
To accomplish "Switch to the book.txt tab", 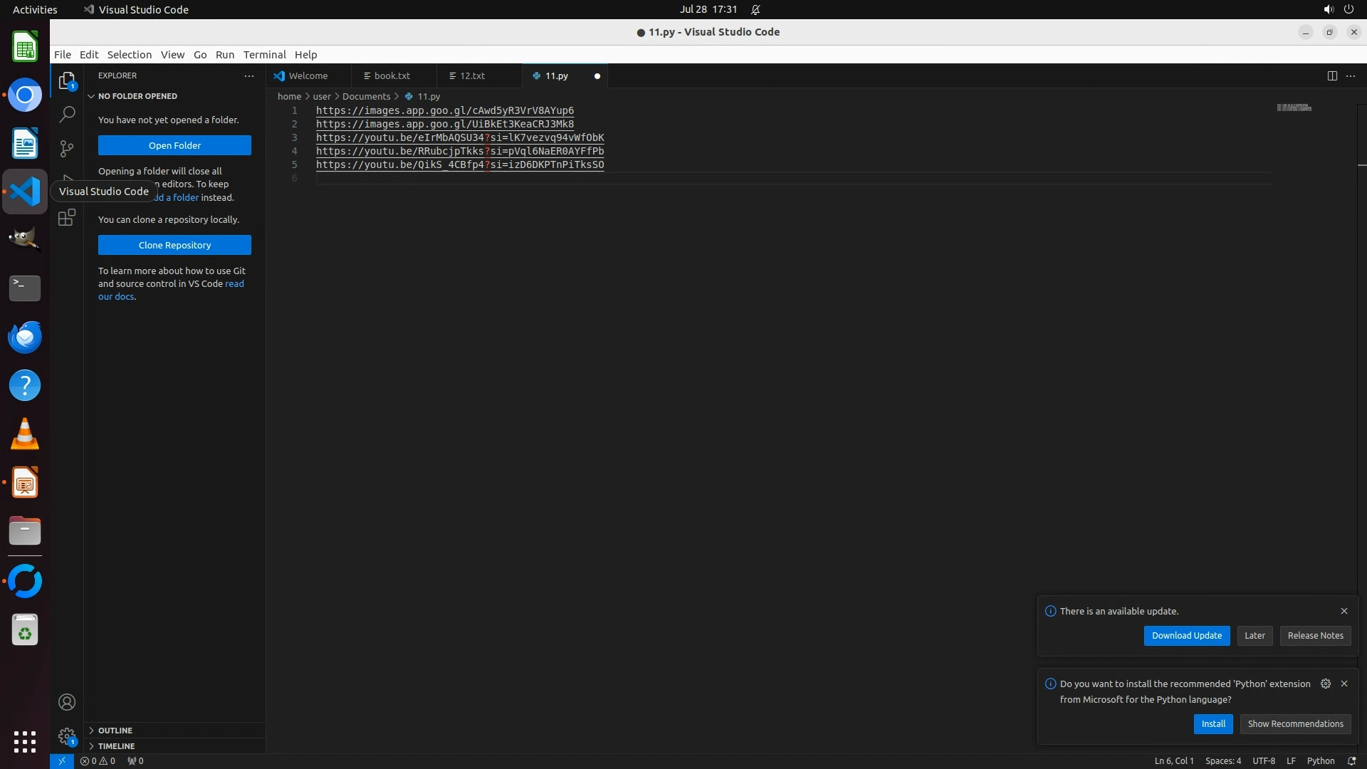I will click(x=392, y=75).
